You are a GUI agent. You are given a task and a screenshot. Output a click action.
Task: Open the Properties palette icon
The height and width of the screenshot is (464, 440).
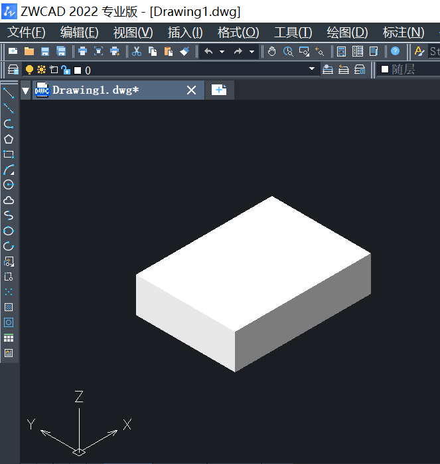(342, 51)
